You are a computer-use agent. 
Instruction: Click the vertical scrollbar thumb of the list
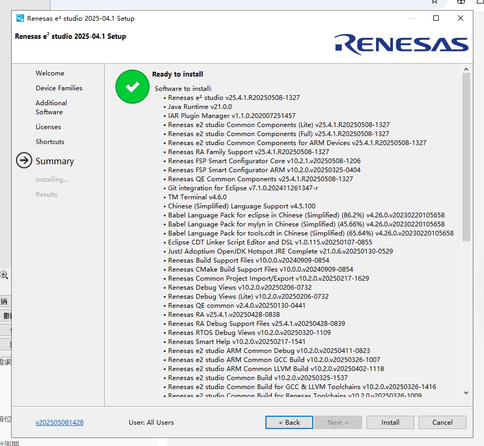pyautogui.click(x=466, y=157)
